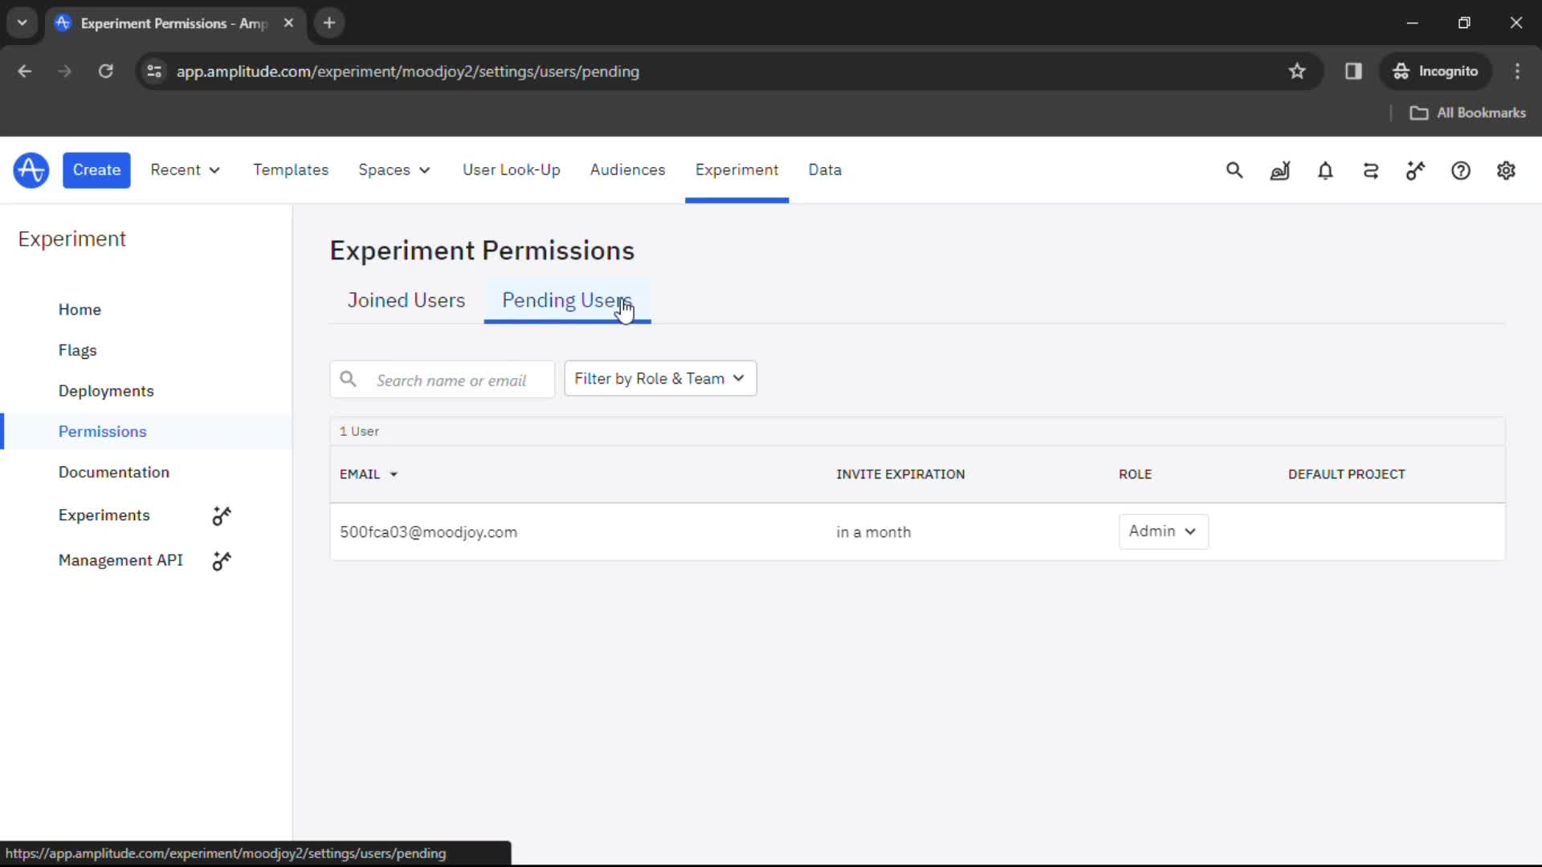1542x867 pixels.
Task: Open Experiments in sidebar
Action: click(x=104, y=515)
